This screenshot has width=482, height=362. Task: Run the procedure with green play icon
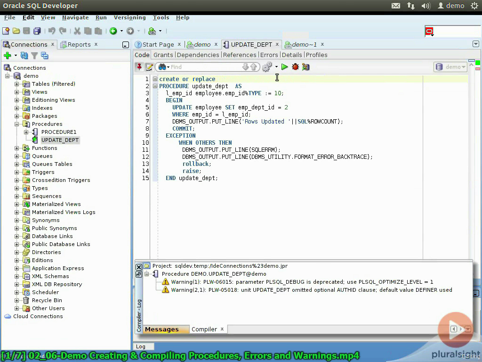(x=284, y=67)
